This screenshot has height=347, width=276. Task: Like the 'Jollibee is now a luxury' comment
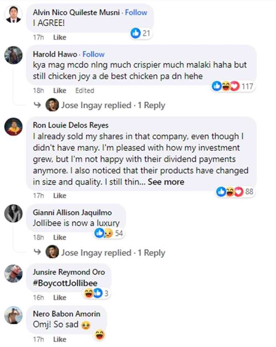coord(60,238)
